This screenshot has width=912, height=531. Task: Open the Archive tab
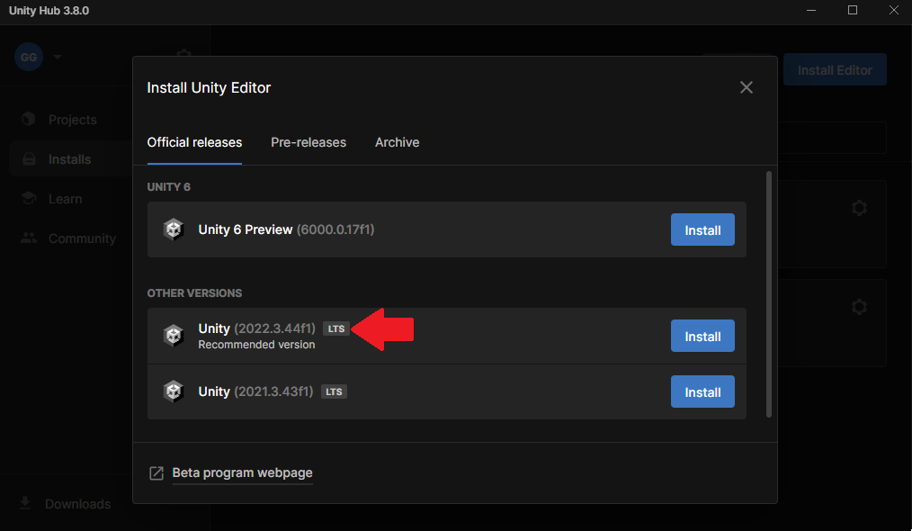click(397, 142)
